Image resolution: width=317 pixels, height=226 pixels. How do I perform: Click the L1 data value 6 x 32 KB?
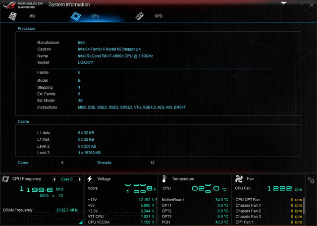[86, 133]
